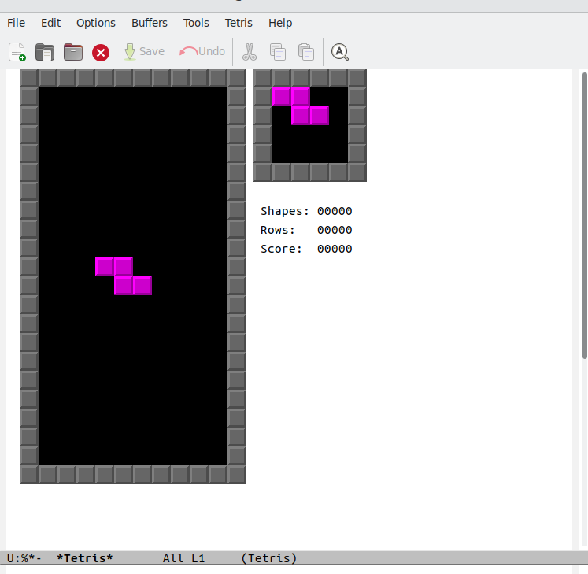Click the Cut scissors icon
The width and height of the screenshot is (588, 574).
250,52
